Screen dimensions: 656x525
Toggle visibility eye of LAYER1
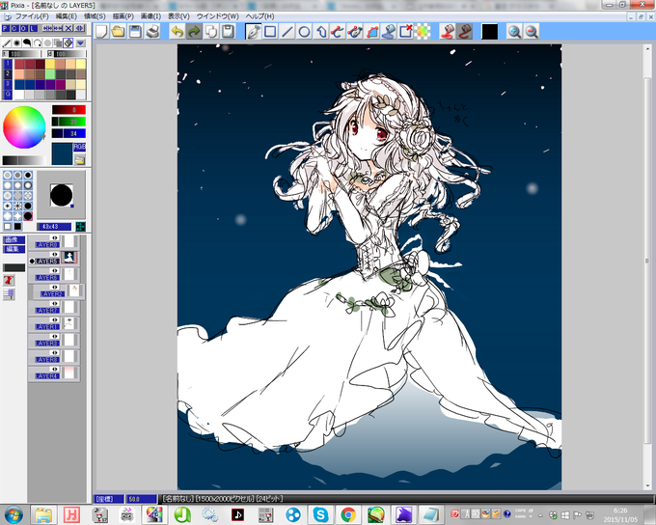click(x=54, y=319)
